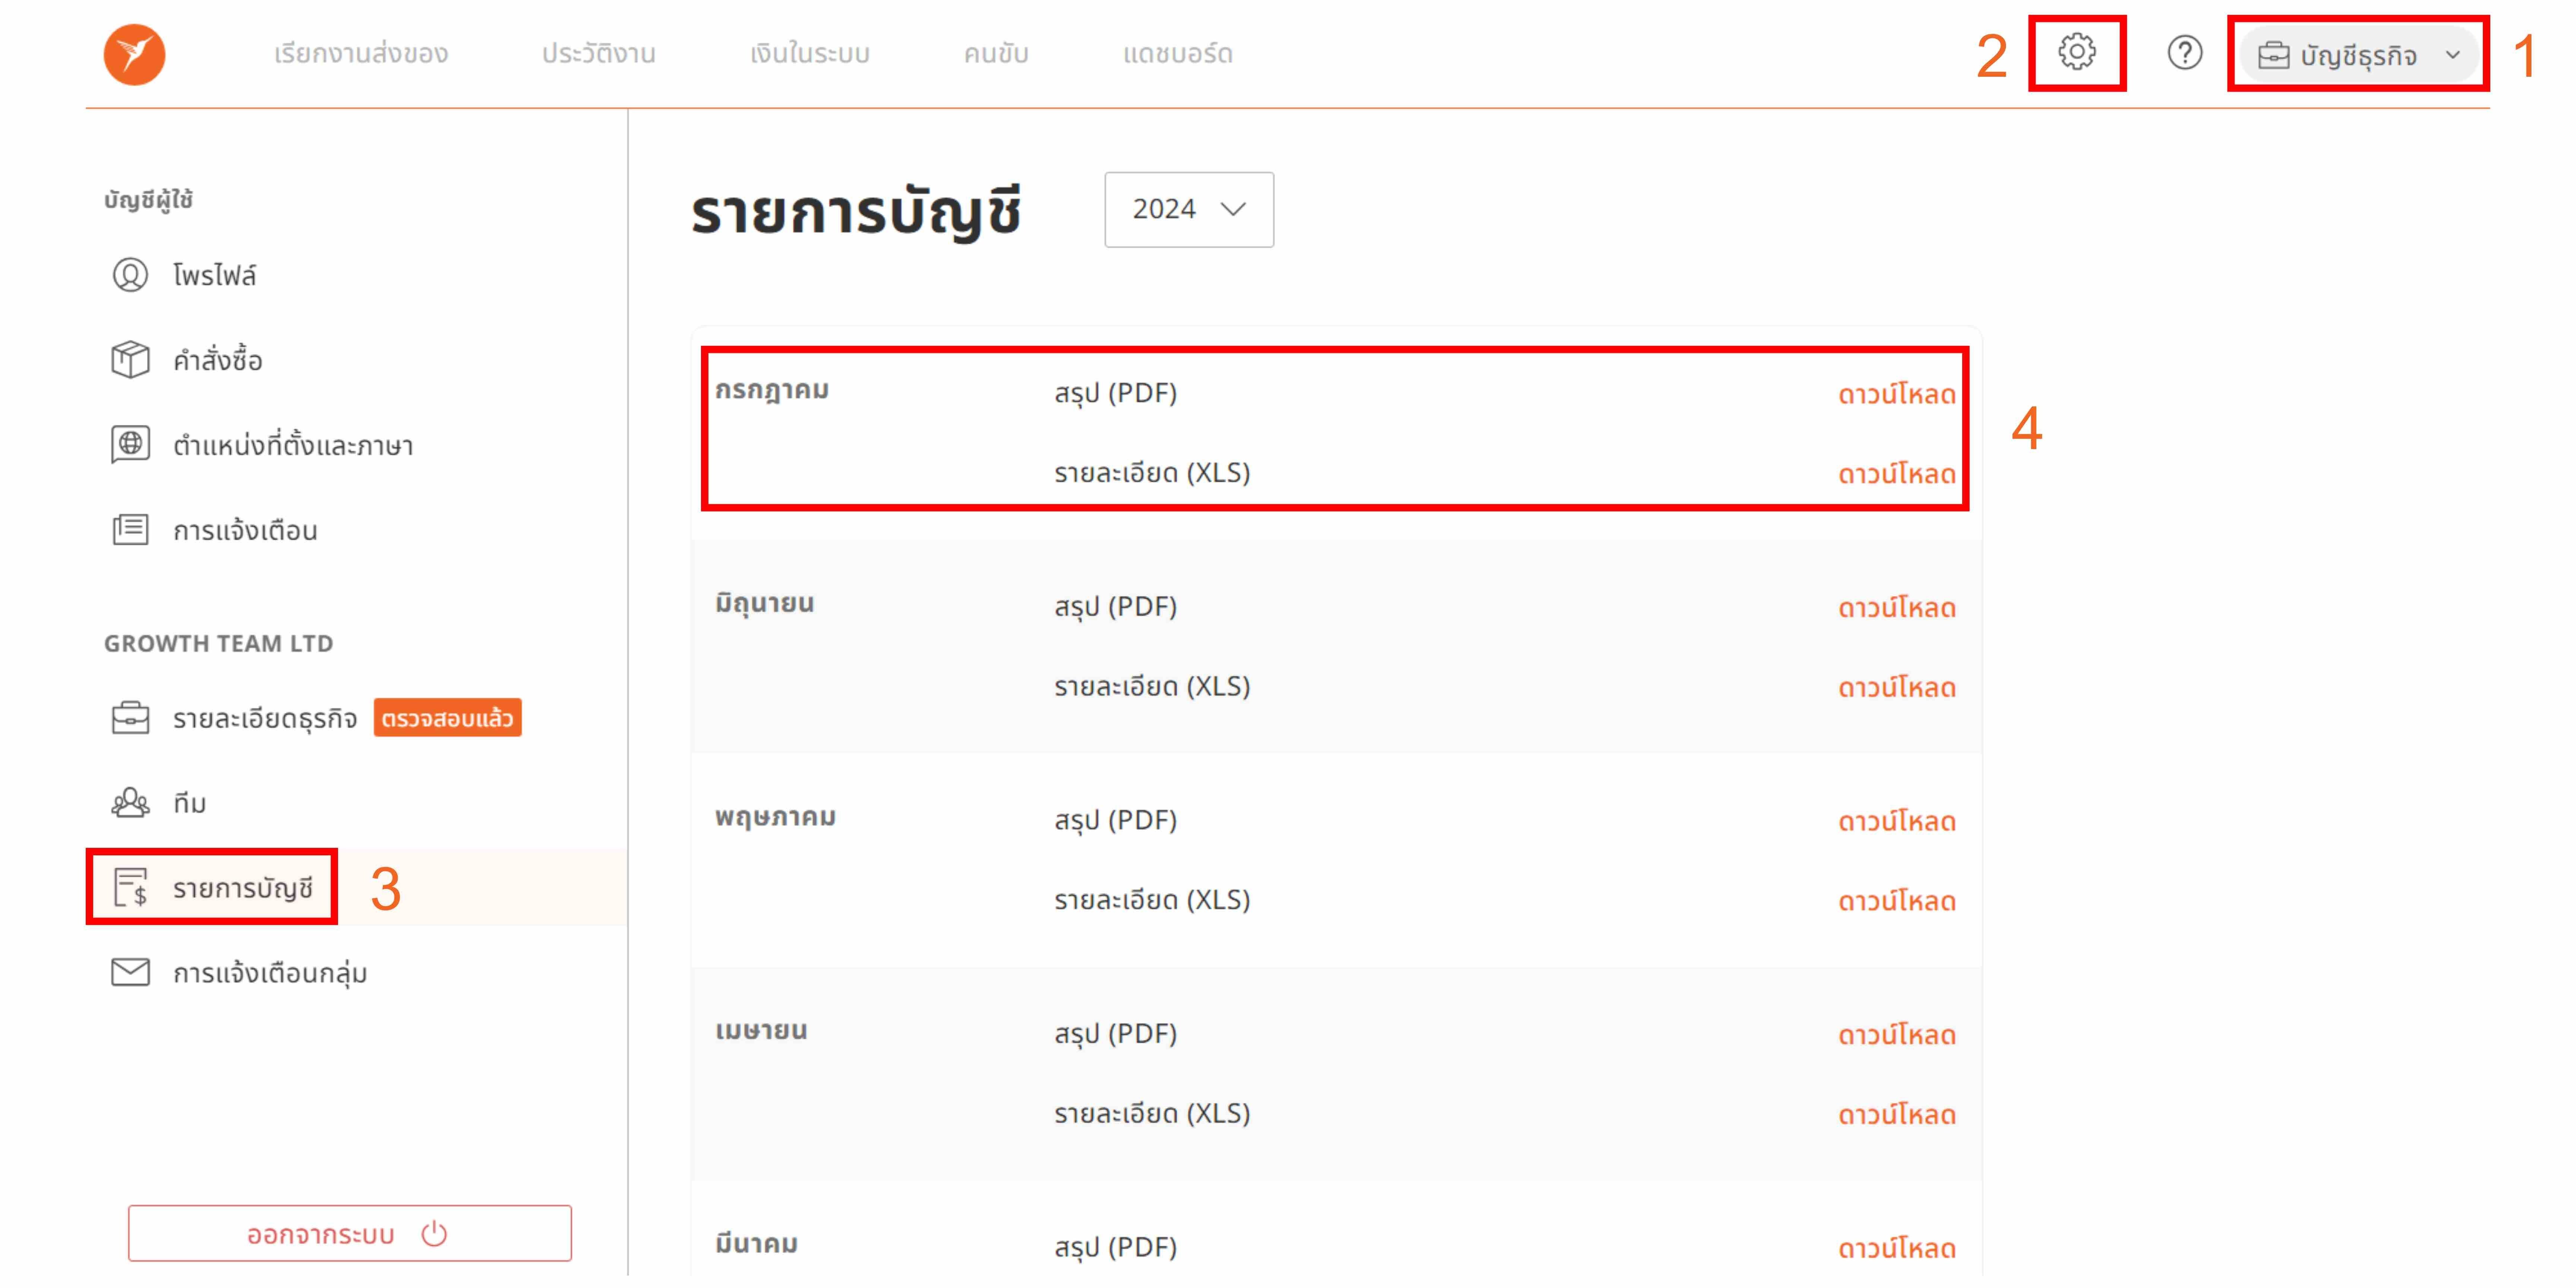
Task: Click the ออกจากระบบ logout button
Action: click(350, 1233)
